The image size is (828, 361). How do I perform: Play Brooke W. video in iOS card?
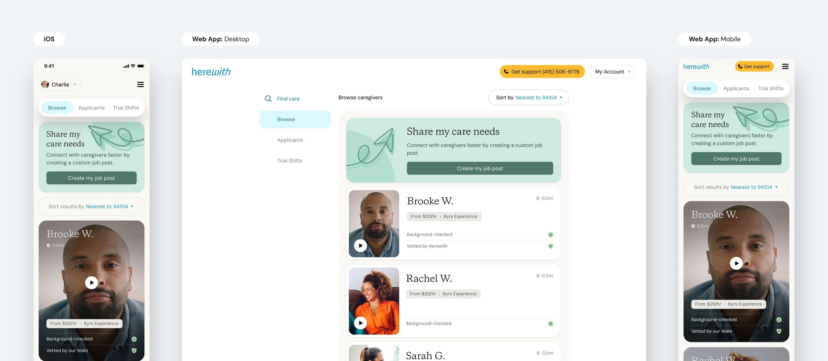click(91, 283)
